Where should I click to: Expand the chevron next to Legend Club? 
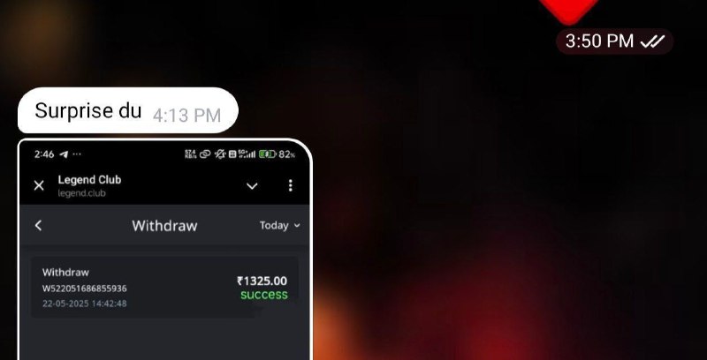click(252, 186)
